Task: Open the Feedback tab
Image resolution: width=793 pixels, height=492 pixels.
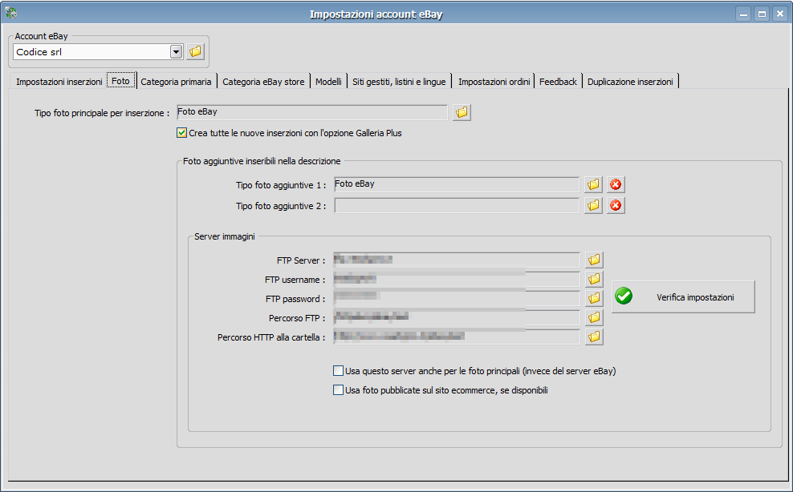Action: click(x=558, y=81)
